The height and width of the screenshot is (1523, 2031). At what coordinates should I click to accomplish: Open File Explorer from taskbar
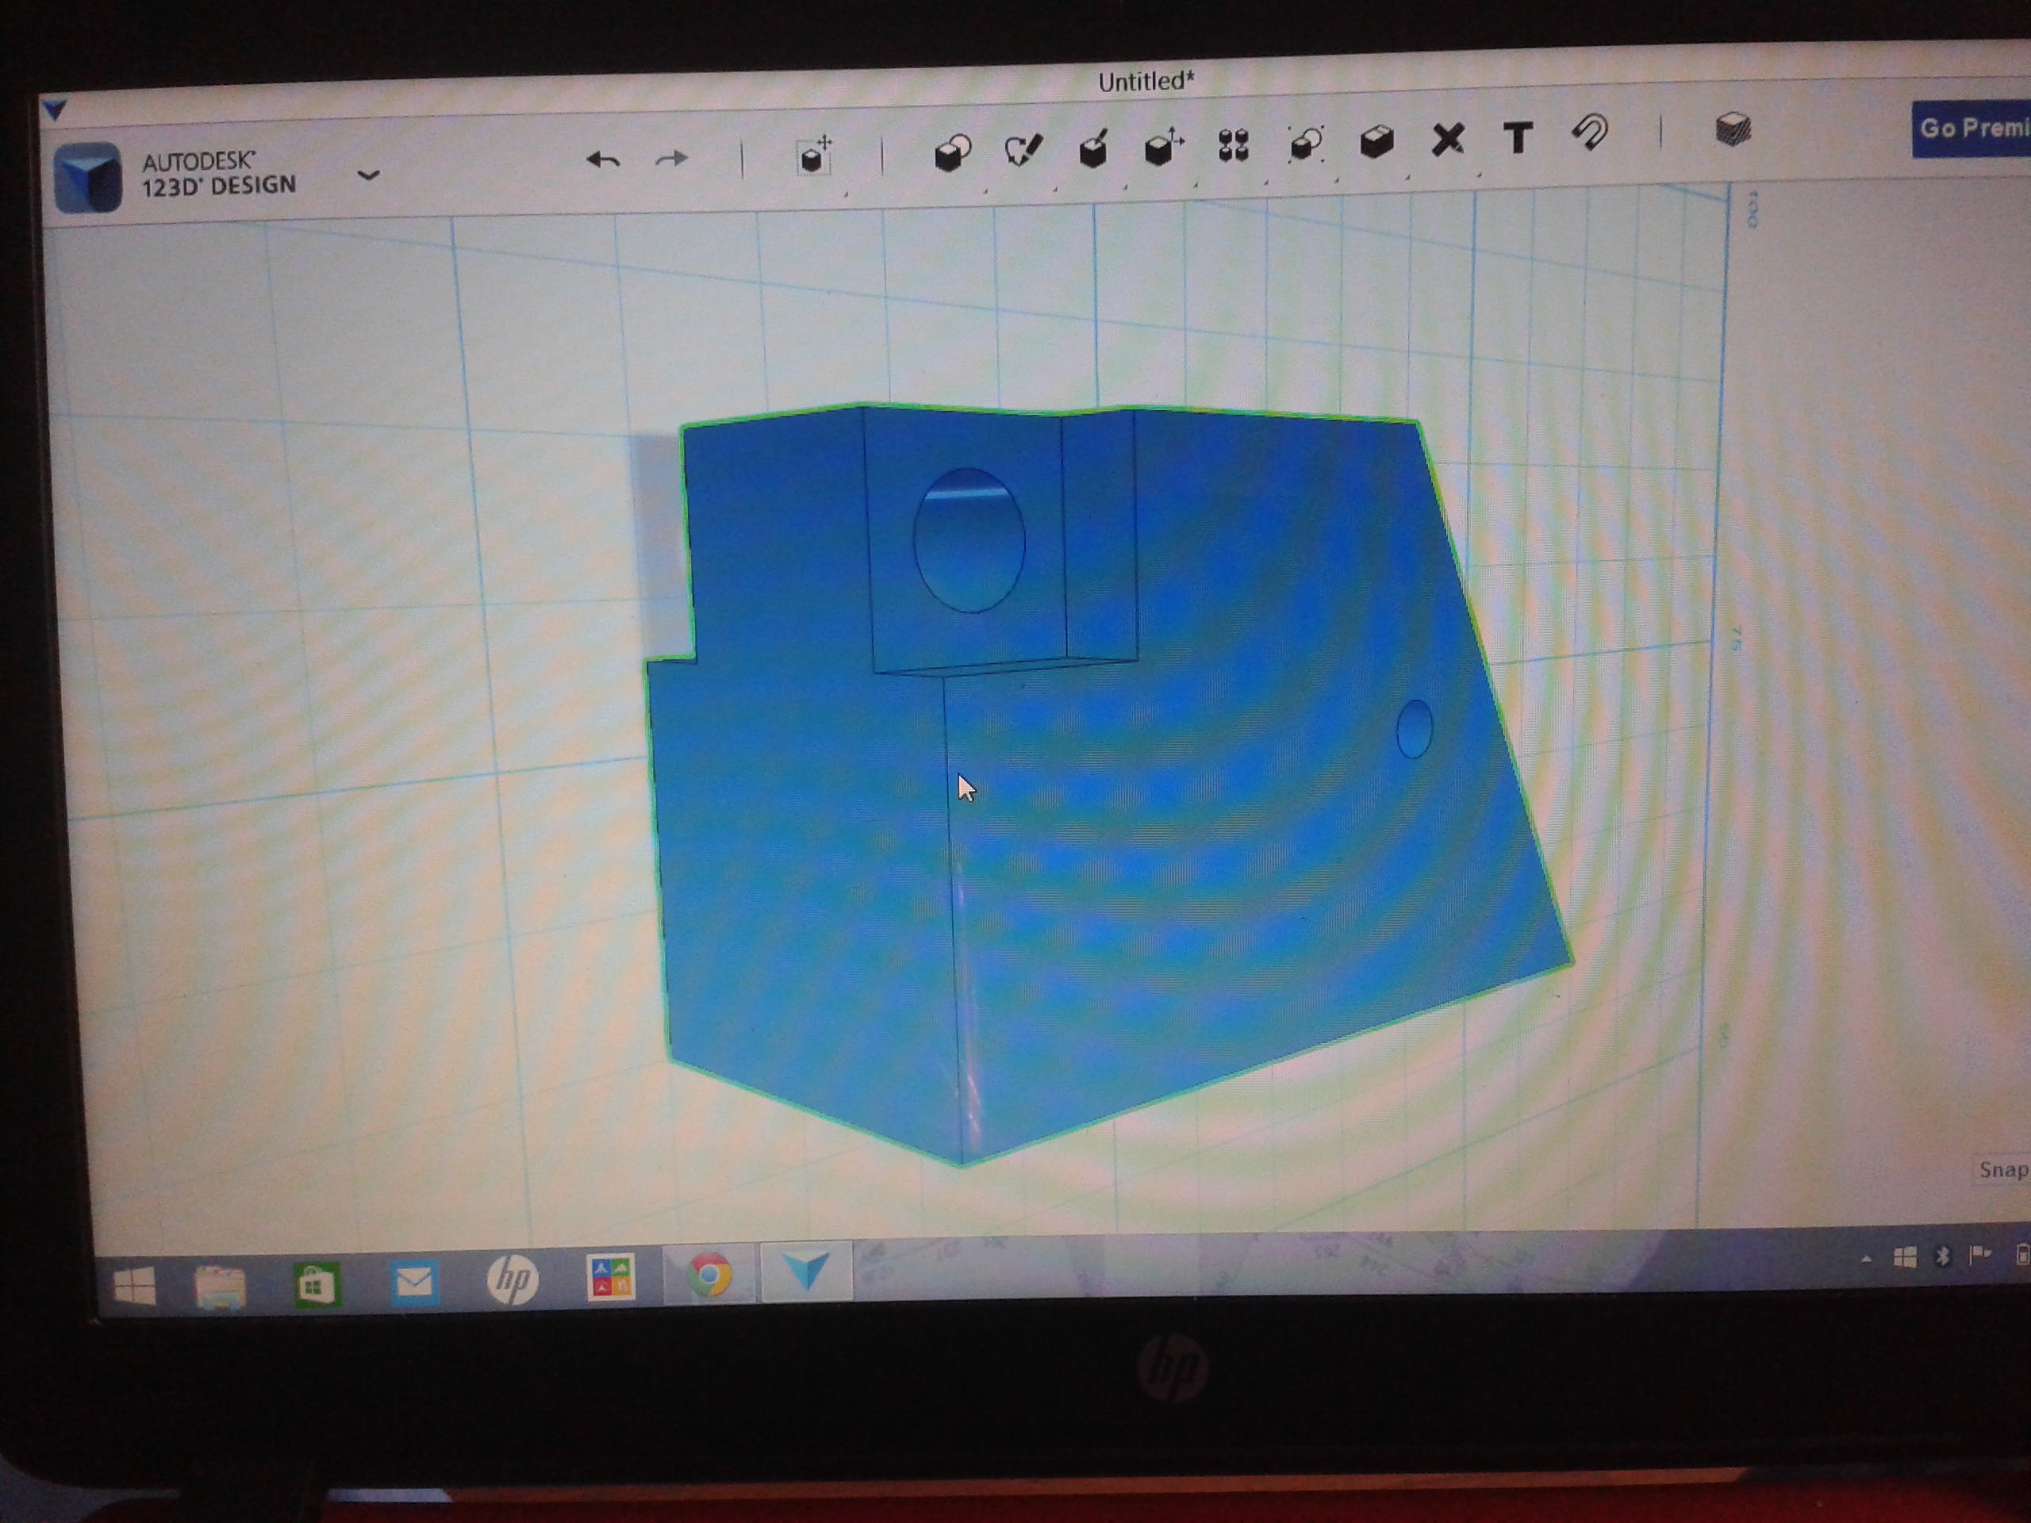pyautogui.click(x=221, y=1286)
